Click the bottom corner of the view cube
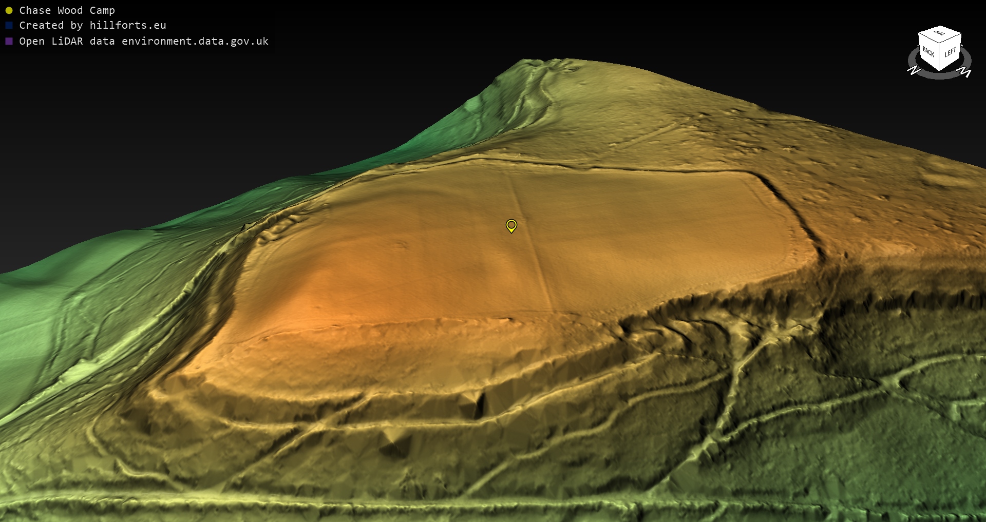This screenshot has width=986, height=522. point(940,70)
